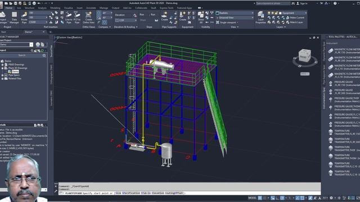The image size is (360, 202).
Task: Click the Save icon in quick access toolbar
Action: [15, 3]
